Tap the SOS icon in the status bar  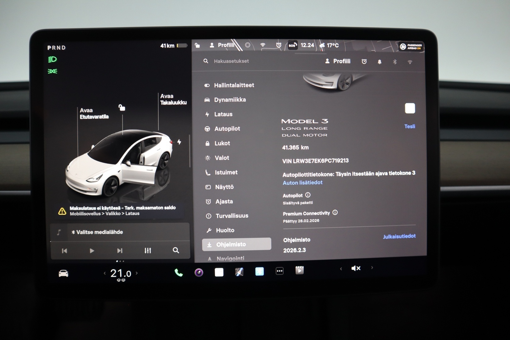click(x=291, y=45)
